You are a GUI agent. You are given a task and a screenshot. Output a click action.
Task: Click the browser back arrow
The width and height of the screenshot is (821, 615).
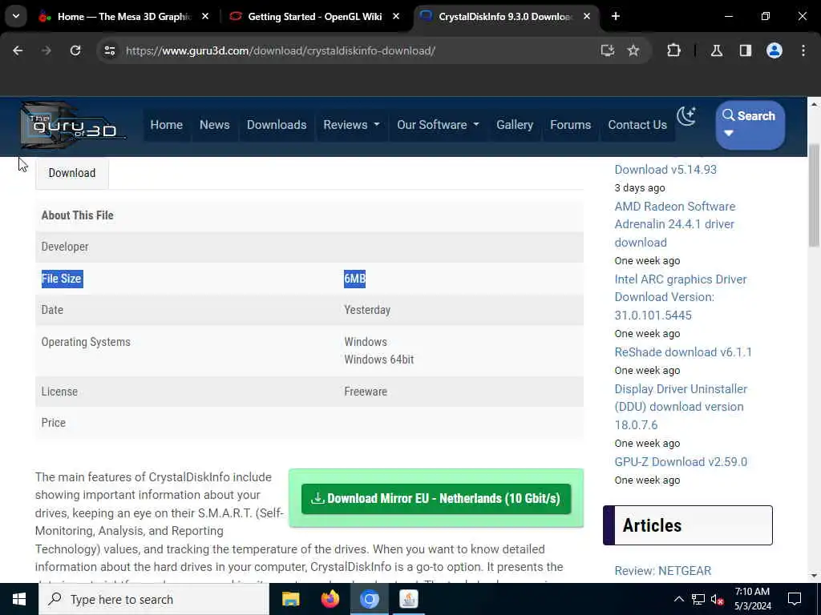(x=18, y=50)
